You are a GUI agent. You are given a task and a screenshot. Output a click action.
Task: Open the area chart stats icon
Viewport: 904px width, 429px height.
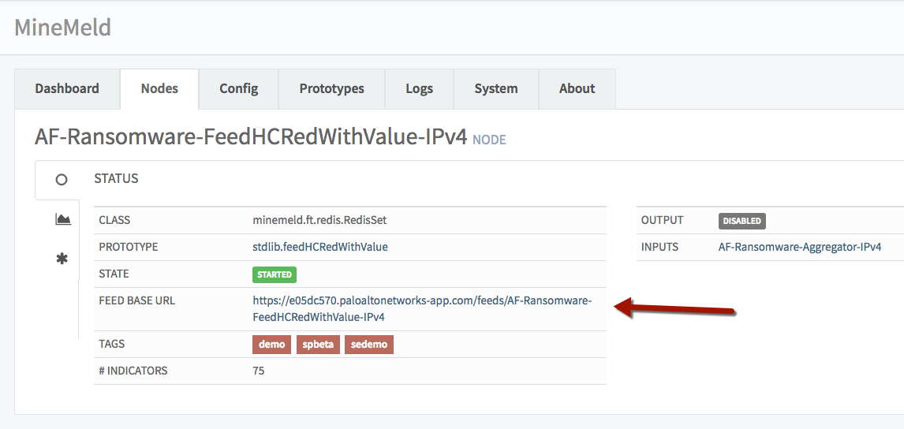[62, 219]
